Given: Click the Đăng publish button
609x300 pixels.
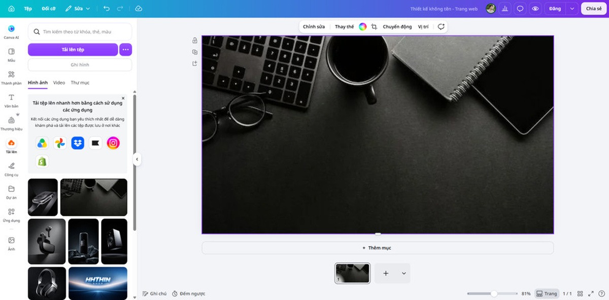Looking at the screenshot, I should (555, 9).
